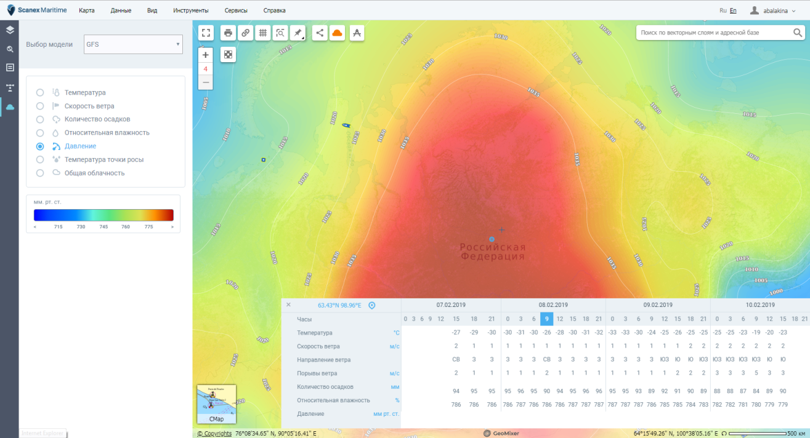Click the permalink chain icon

245,33
